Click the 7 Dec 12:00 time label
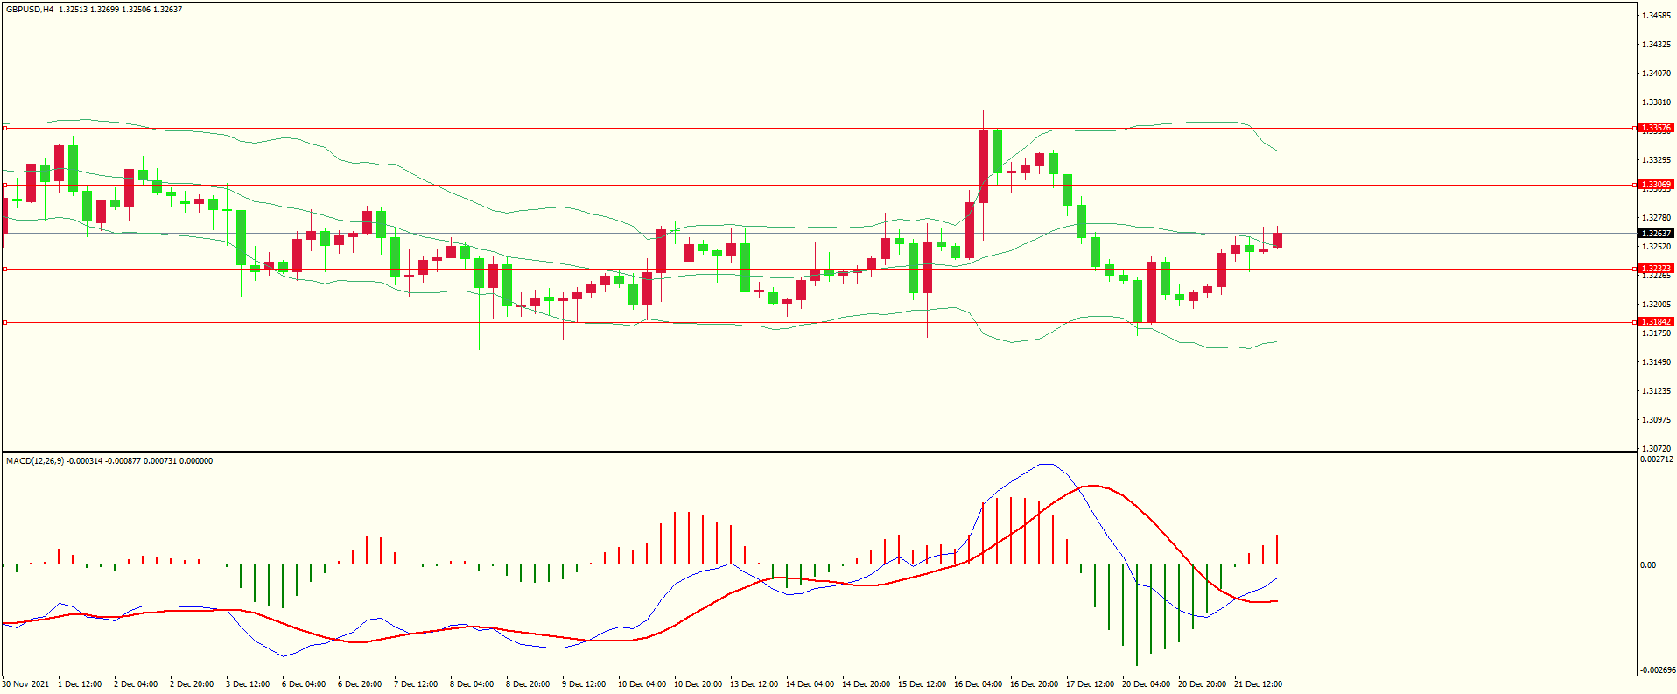 (416, 684)
